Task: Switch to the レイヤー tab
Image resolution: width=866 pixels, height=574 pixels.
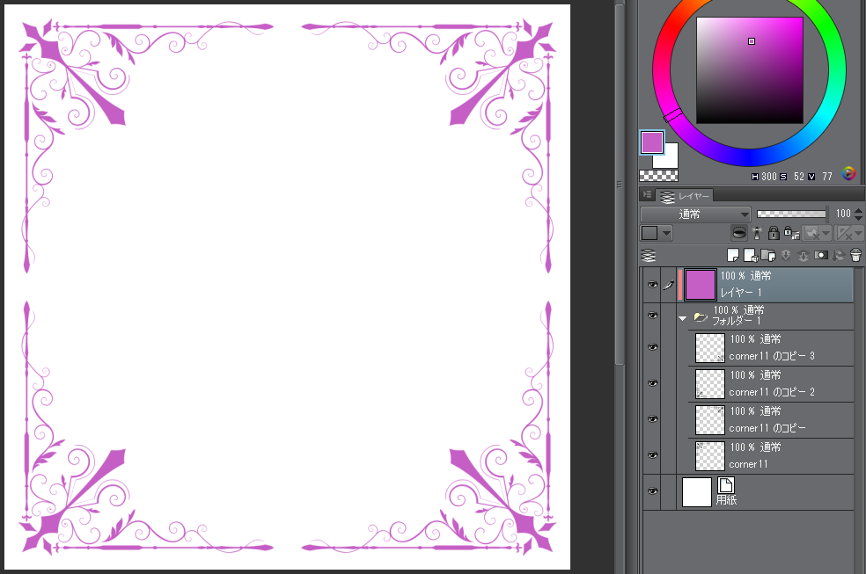Action: click(x=685, y=196)
